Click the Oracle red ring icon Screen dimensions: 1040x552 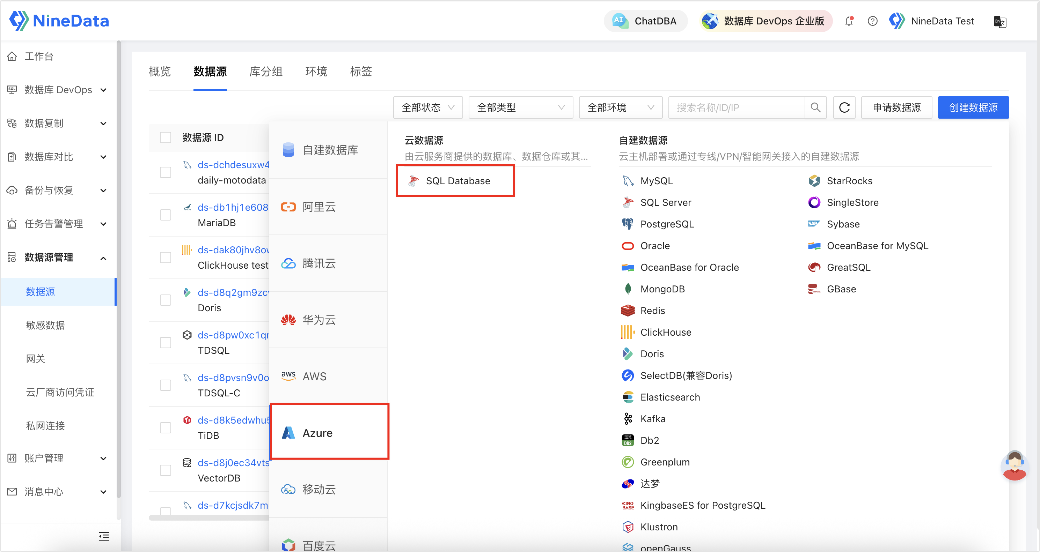pos(628,246)
